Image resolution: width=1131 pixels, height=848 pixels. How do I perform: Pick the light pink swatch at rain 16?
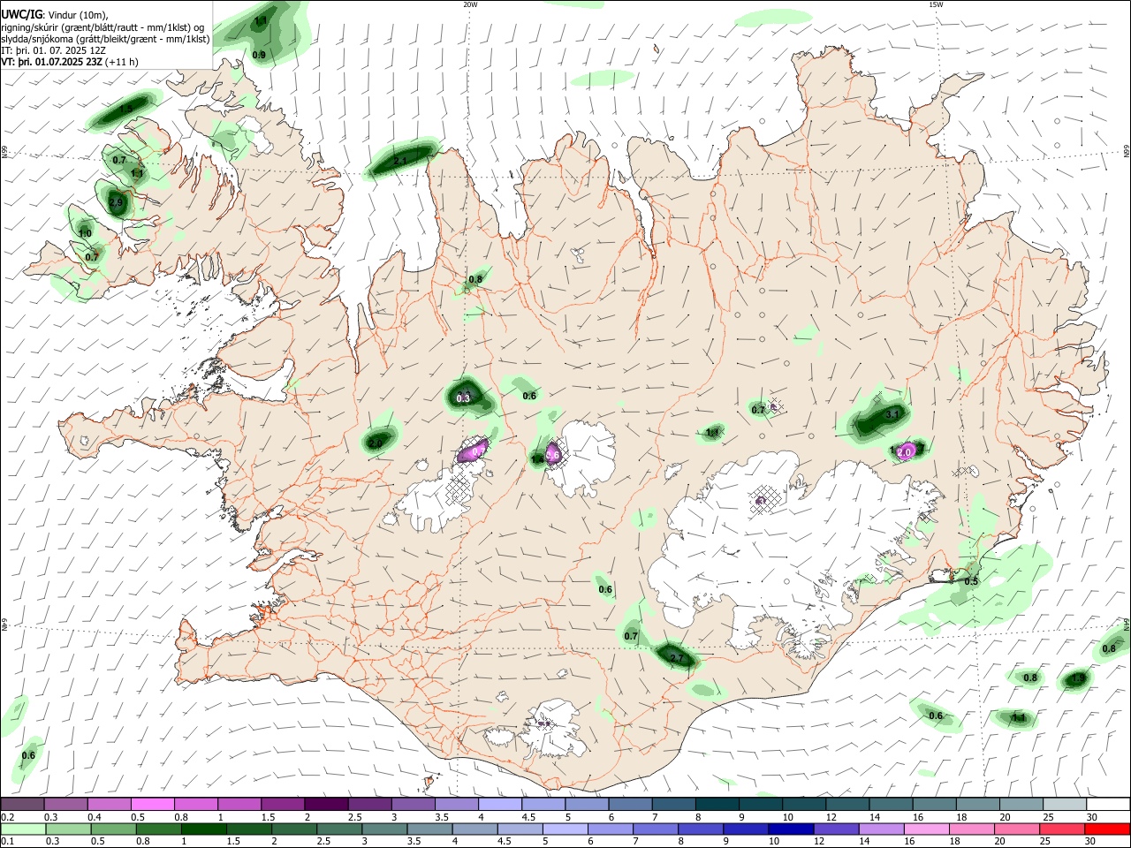point(928,829)
